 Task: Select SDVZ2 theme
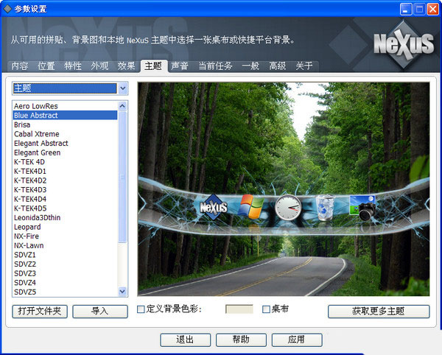pyautogui.click(x=65, y=264)
